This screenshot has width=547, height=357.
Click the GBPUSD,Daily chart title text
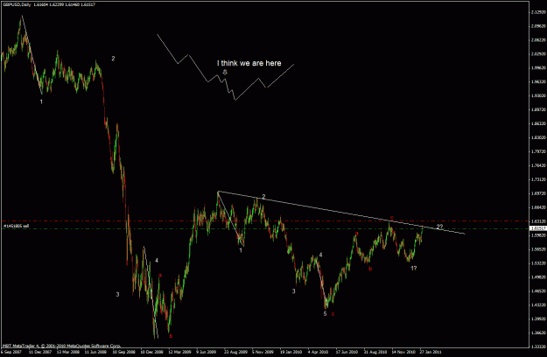(x=17, y=4)
